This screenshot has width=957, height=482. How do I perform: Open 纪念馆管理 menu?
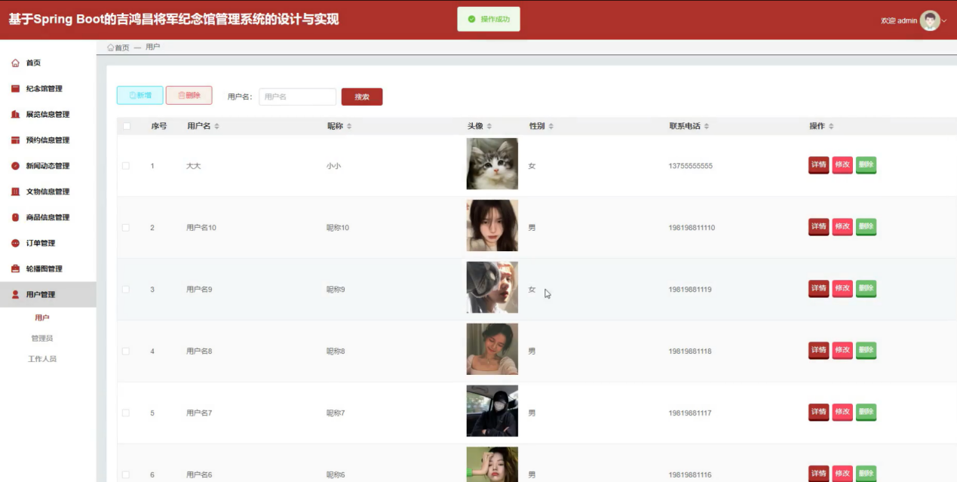pos(48,89)
